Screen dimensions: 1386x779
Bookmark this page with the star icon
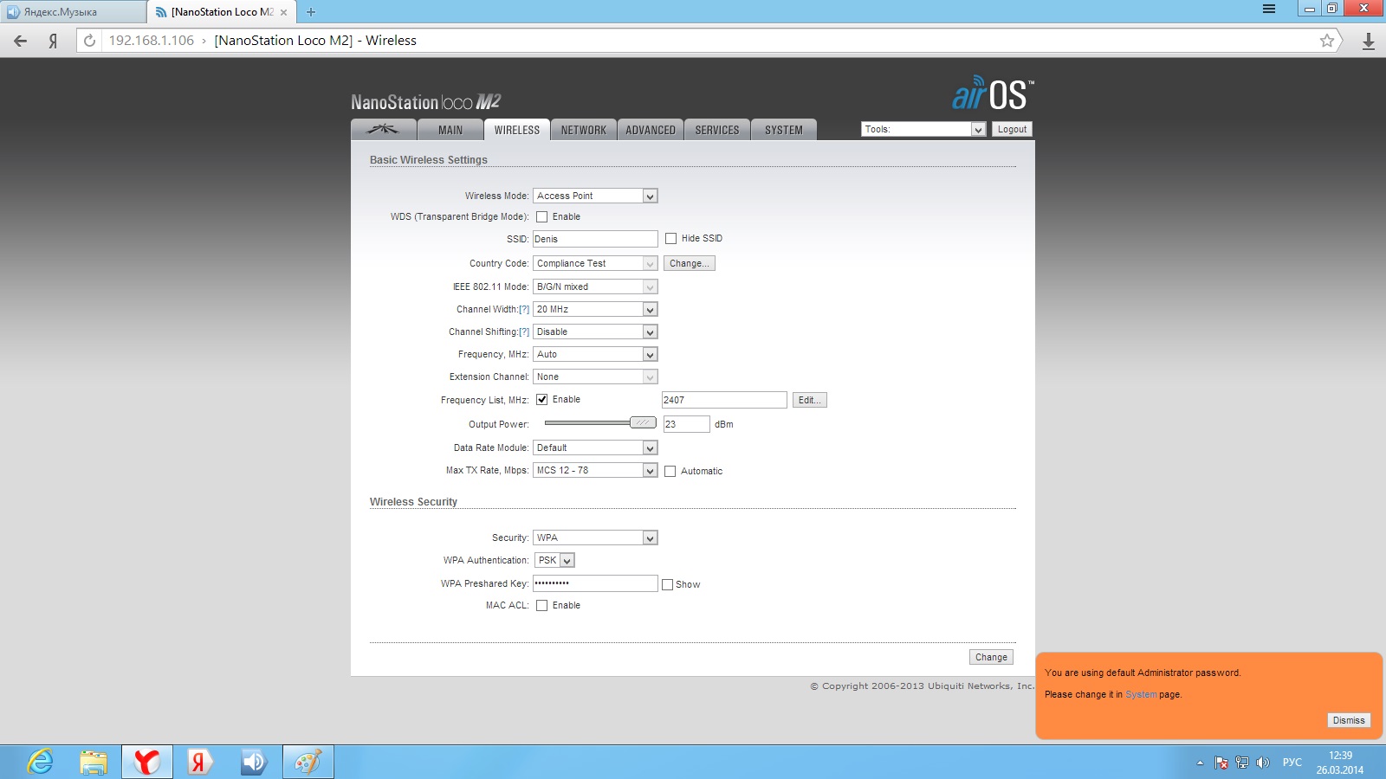coord(1326,41)
